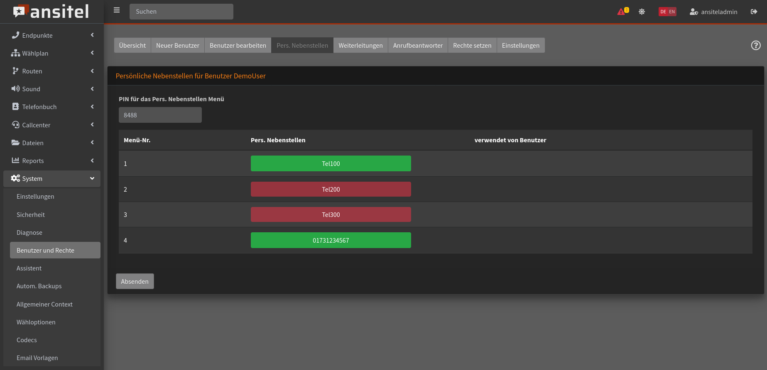Open the Rechte setzen tab
Viewport: 767px width, 370px height.
pos(472,46)
